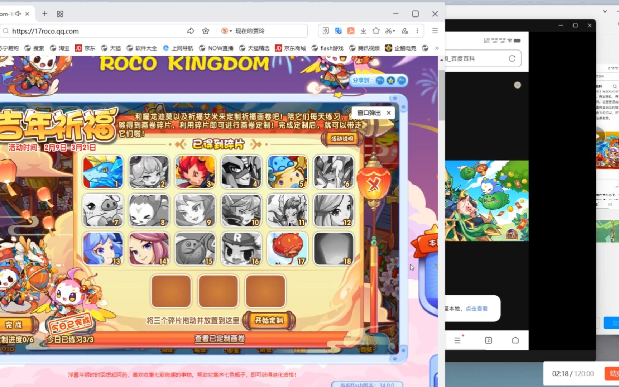Click the three-dot more tools icon

417,31
